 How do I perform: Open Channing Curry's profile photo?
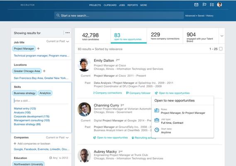pos(84,110)
